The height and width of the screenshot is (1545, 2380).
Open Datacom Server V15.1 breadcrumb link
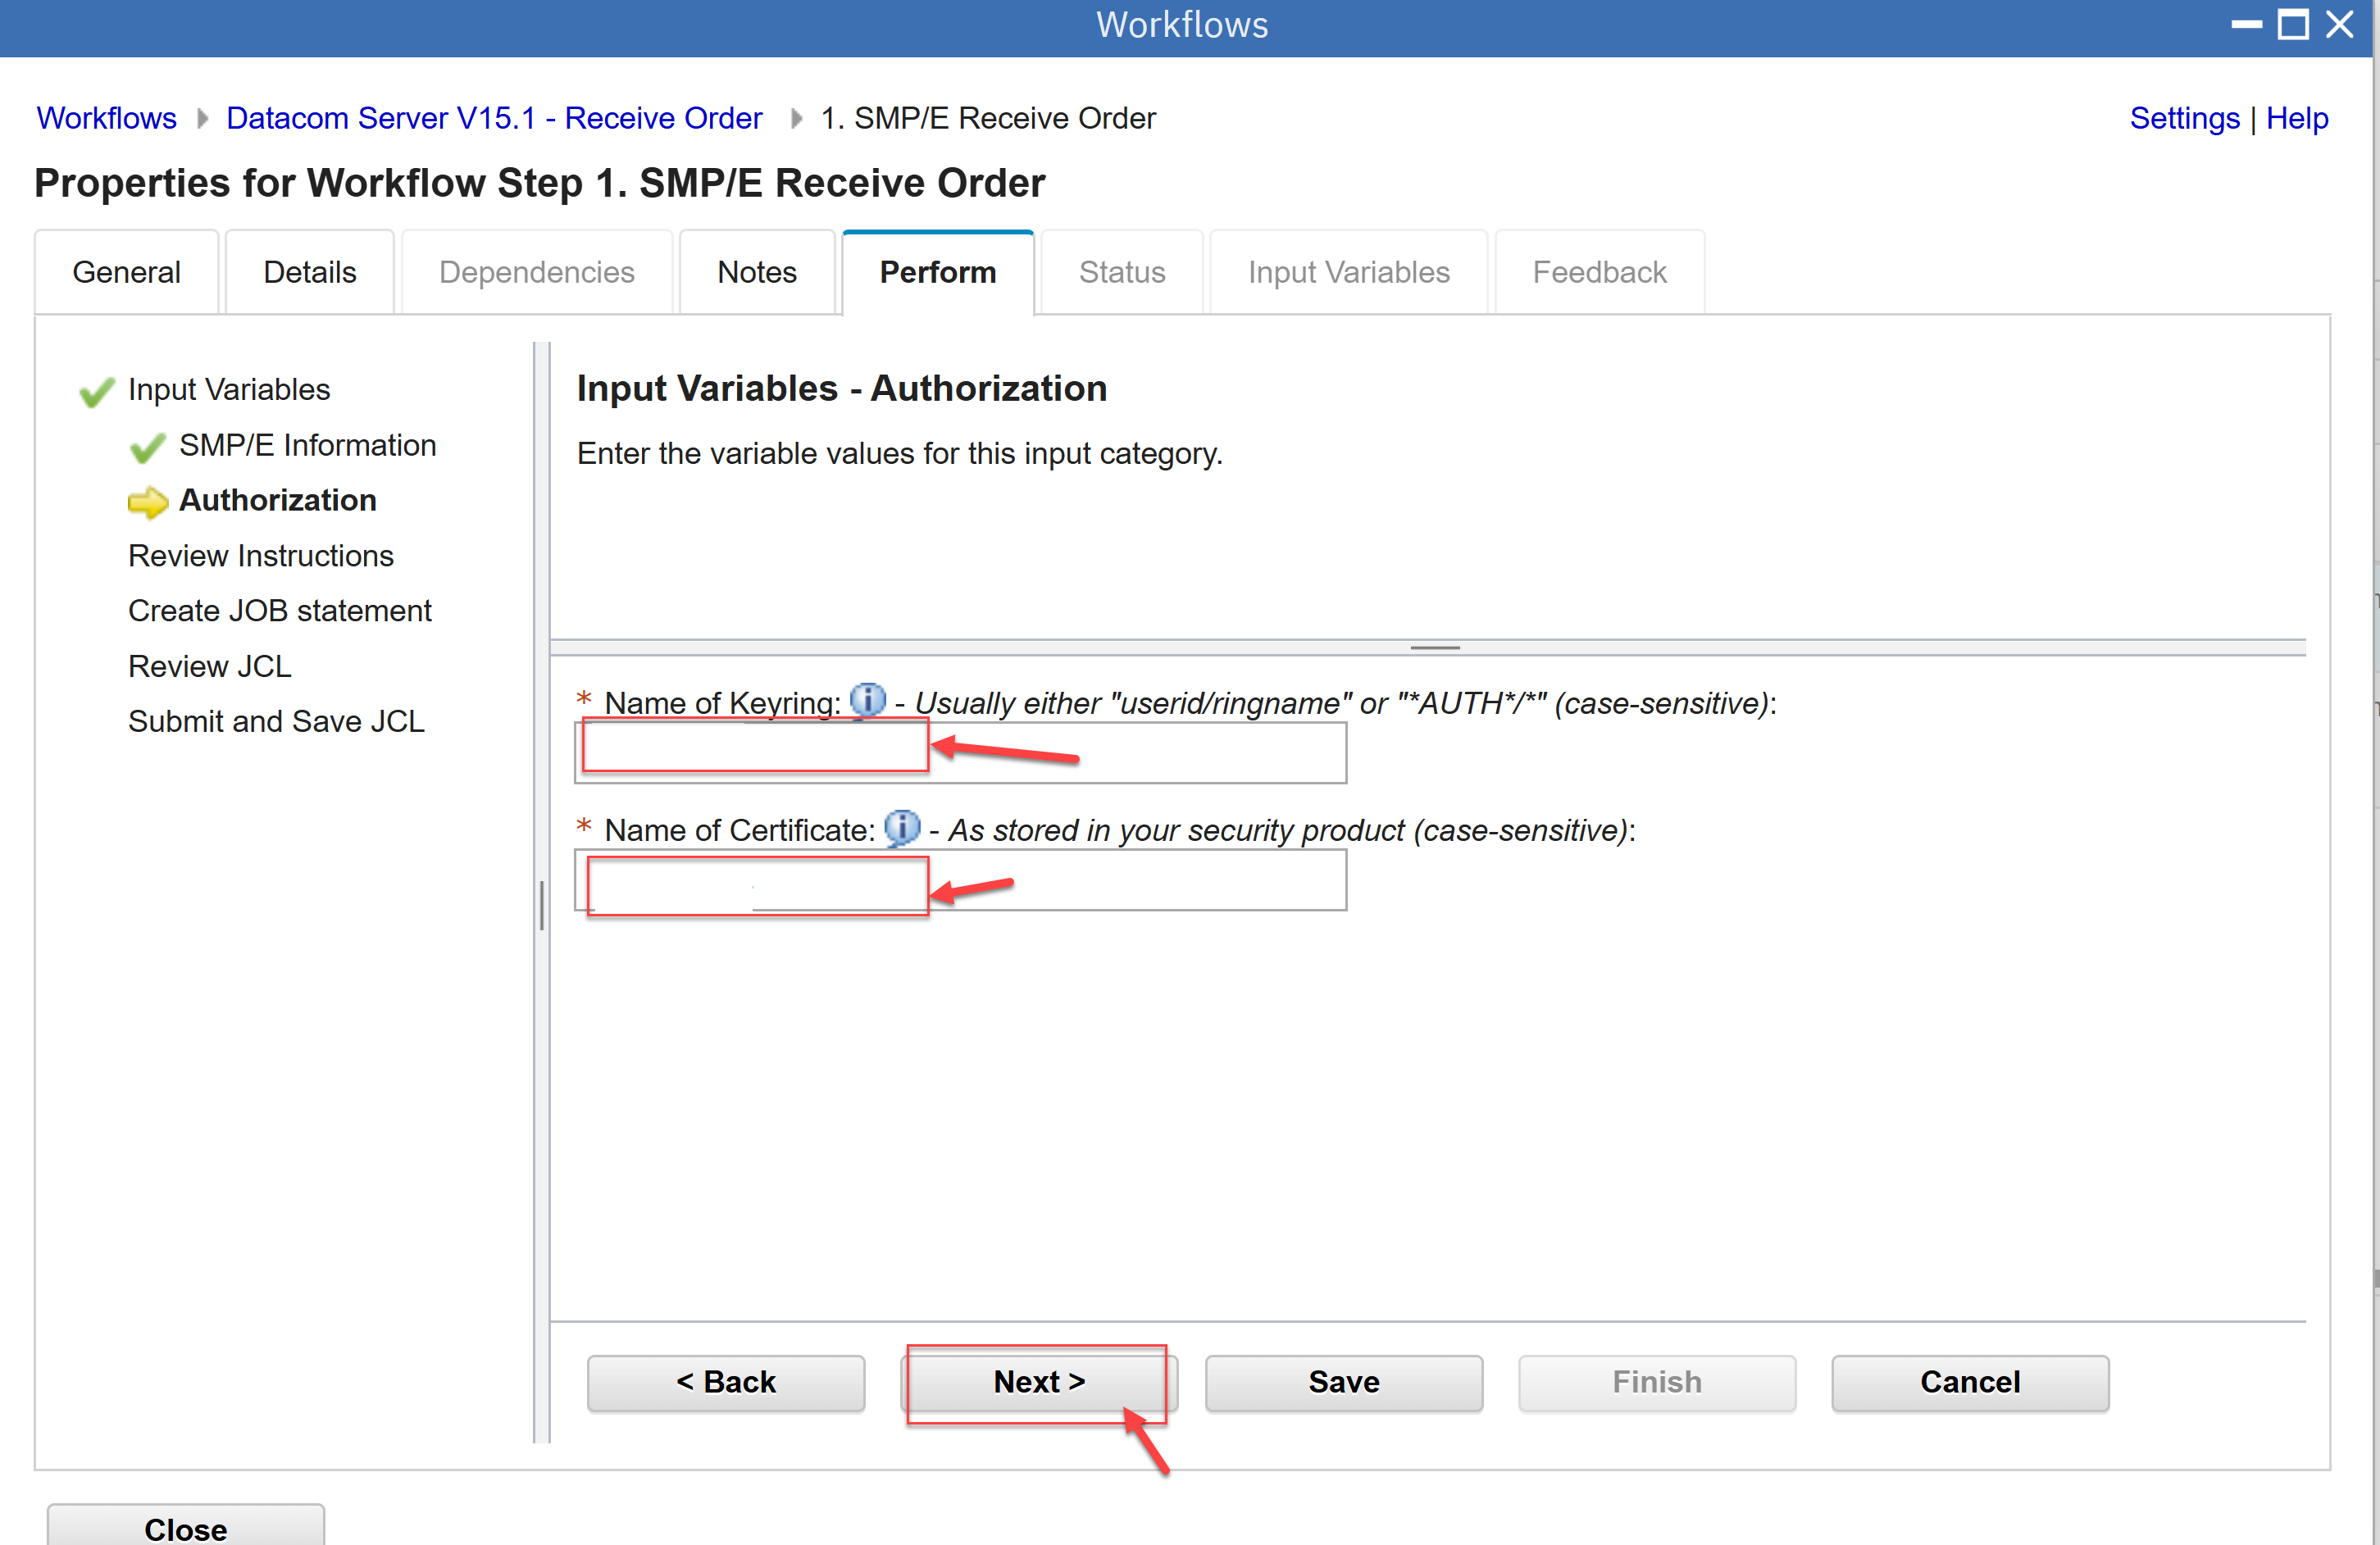494,118
